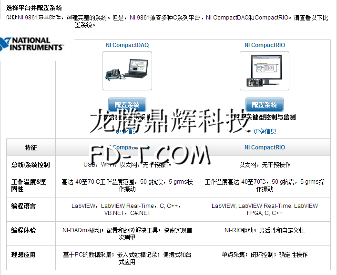This screenshot has width=337, height=275.
Task: Open the NI CompactDAQ product thumbnail
Action: pos(127,71)
